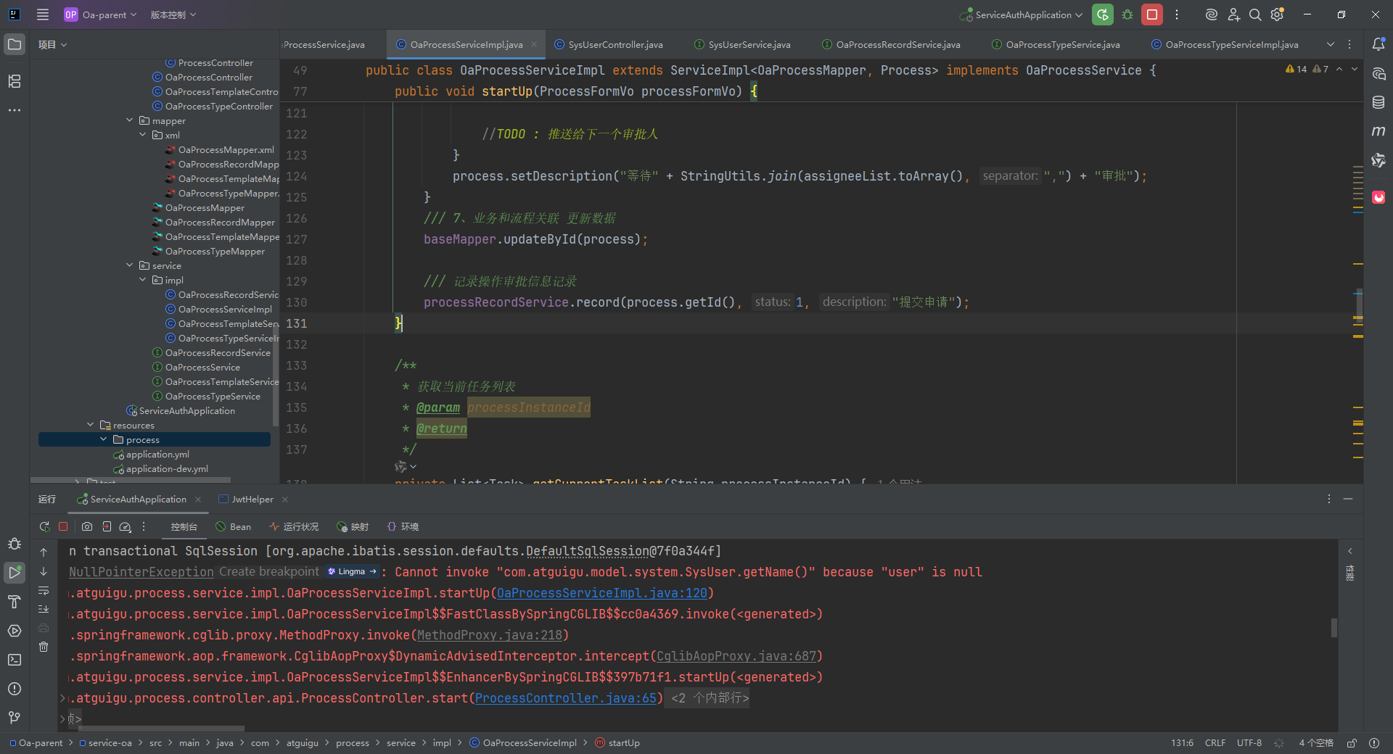Click the project tree horizontal scrollbar

131,480
